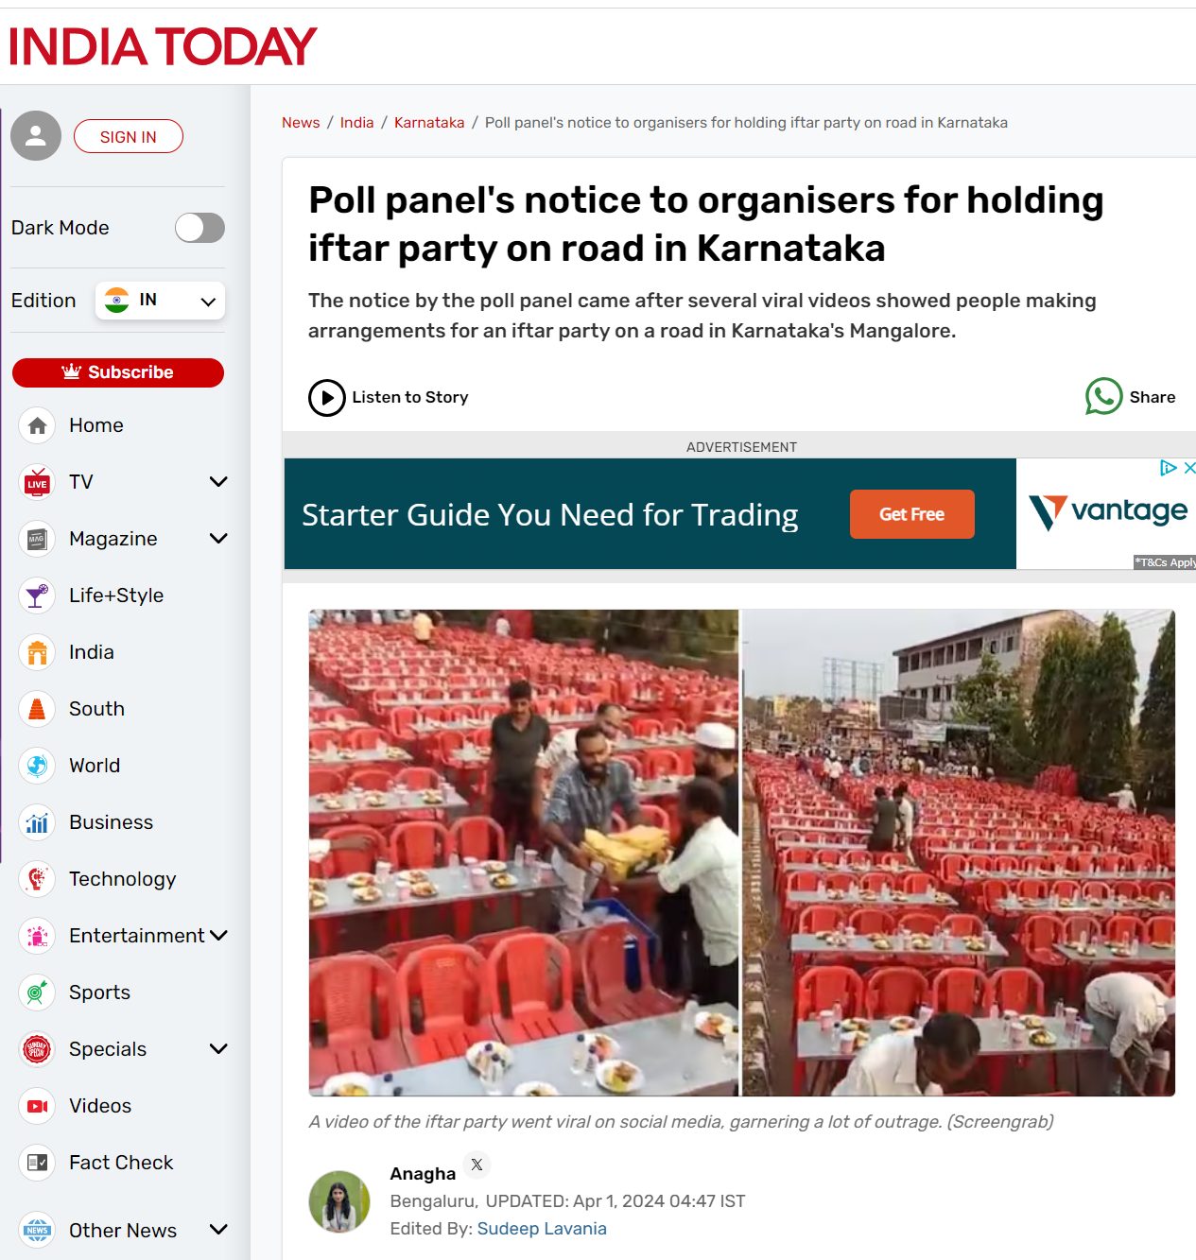Click the Home house icon in sidebar
The width and height of the screenshot is (1196, 1260).
click(37, 425)
